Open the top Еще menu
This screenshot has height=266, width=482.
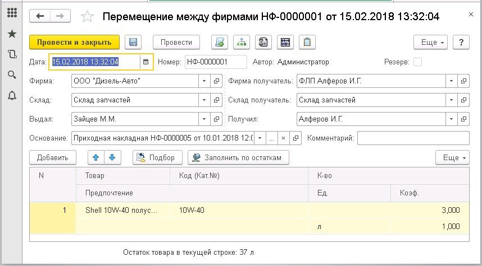click(430, 43)
